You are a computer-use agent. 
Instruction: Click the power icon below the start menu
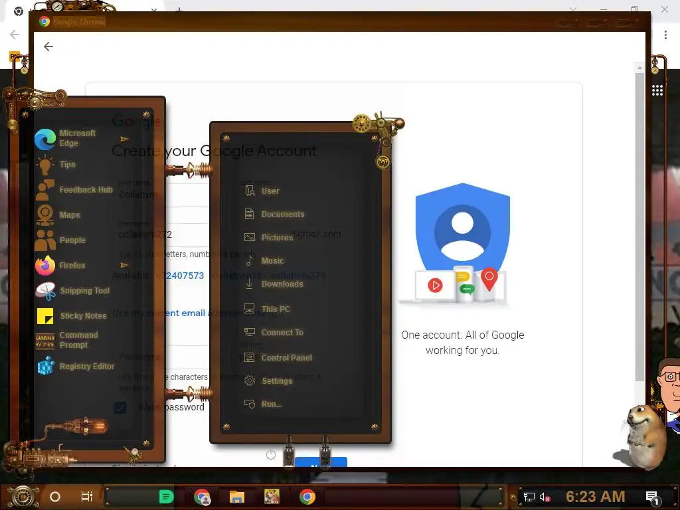pos(271,454)
